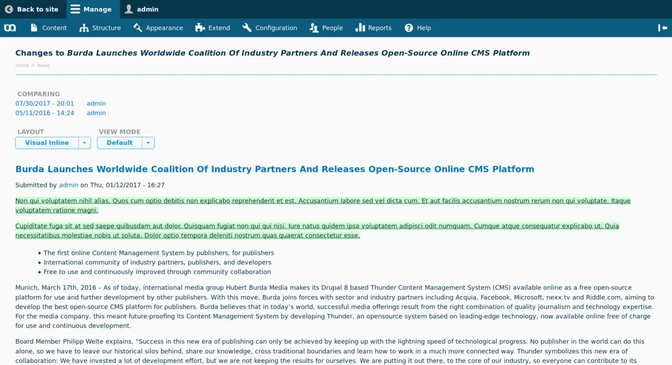Toggle the Manage toolbar tray
The height and width of the screenshot is (365, 672).
coord(91,9)
